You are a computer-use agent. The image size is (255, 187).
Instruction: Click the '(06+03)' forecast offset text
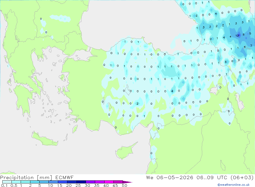[242, 177]
